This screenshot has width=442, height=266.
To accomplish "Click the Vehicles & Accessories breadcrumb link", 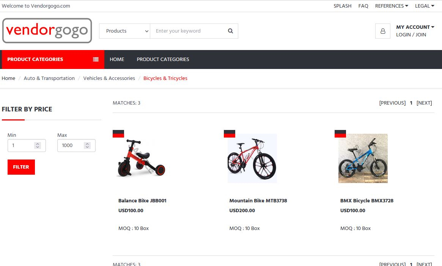I will click(x=109, y=78).
